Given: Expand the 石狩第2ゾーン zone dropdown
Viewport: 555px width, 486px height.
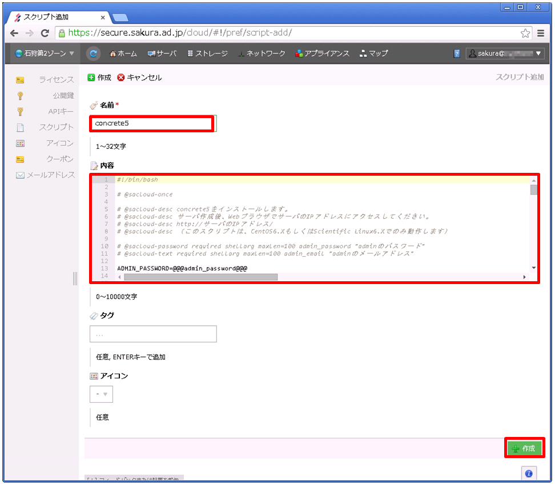Looking at the screenshot, I should pyautogui.click(x=45, y=54).
